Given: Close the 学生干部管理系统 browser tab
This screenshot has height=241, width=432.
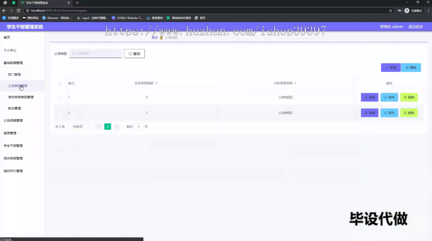Looking at the screenshot, I should pyautogui.click(x=69, y=3).
